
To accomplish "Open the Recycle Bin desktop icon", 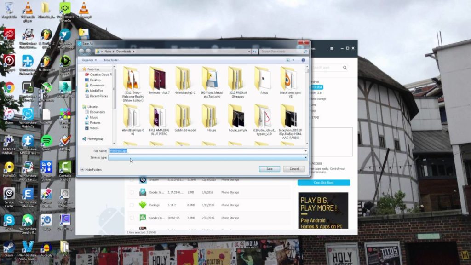I will pyautogui.click(x=9, y=11).
